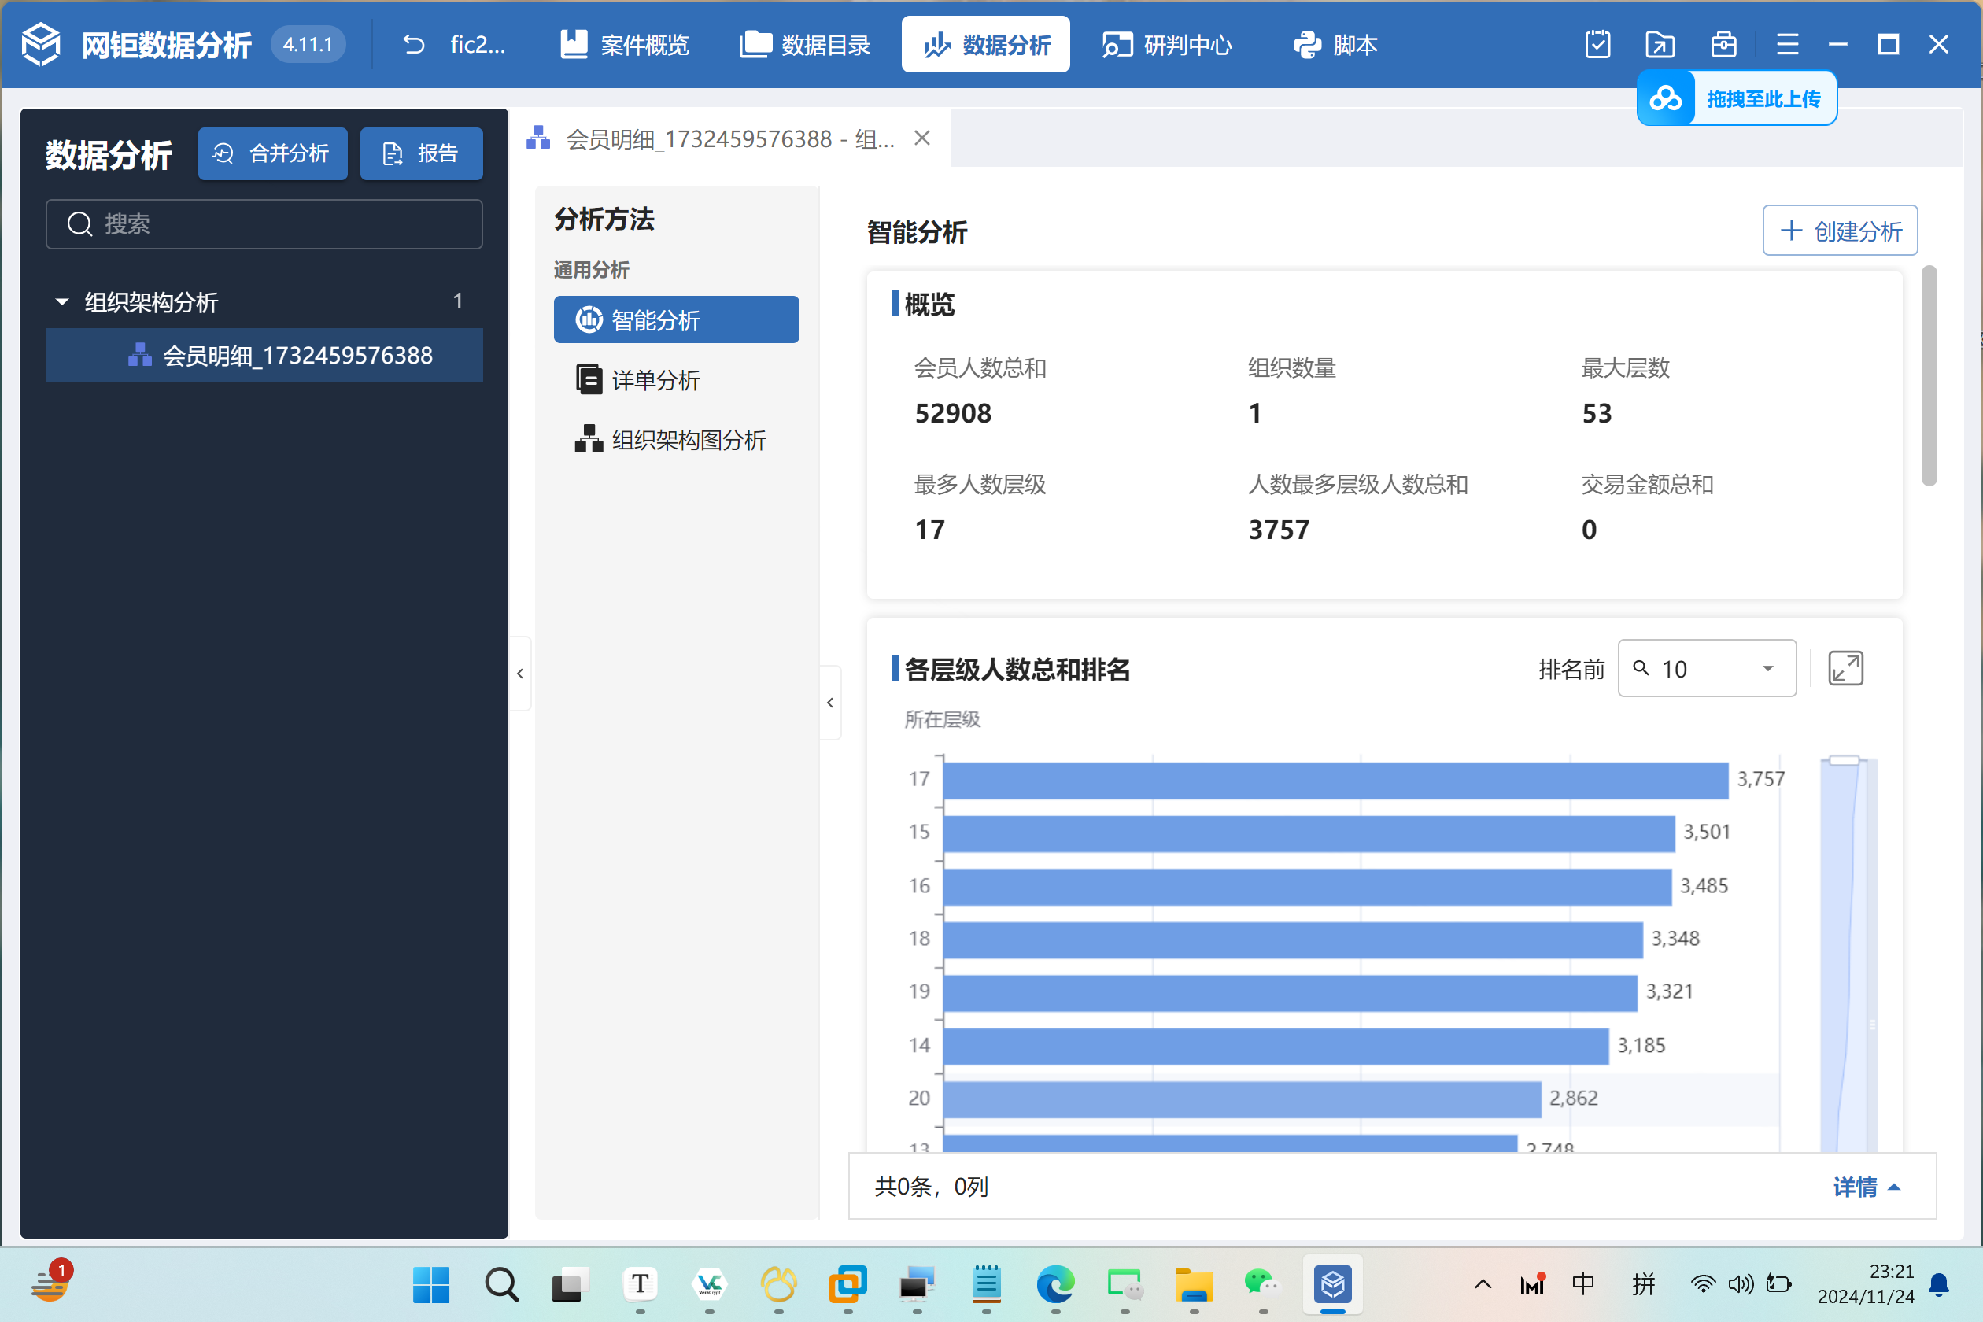This screenshot has width=1983, height=1322.
Task: Select 智能分析 analysis method
Action: pyautogui.click(x=676, y=319)
